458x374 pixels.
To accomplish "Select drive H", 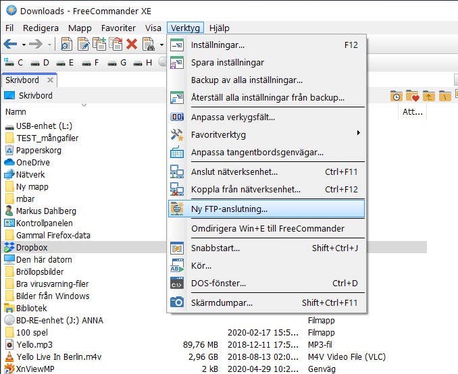I will point(143,63).
